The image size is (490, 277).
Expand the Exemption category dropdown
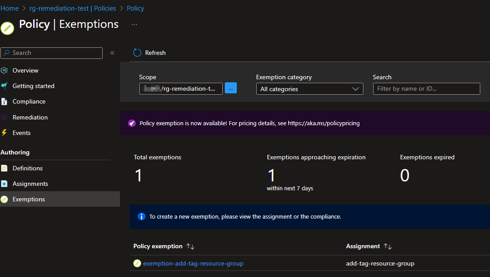(310, 88)
